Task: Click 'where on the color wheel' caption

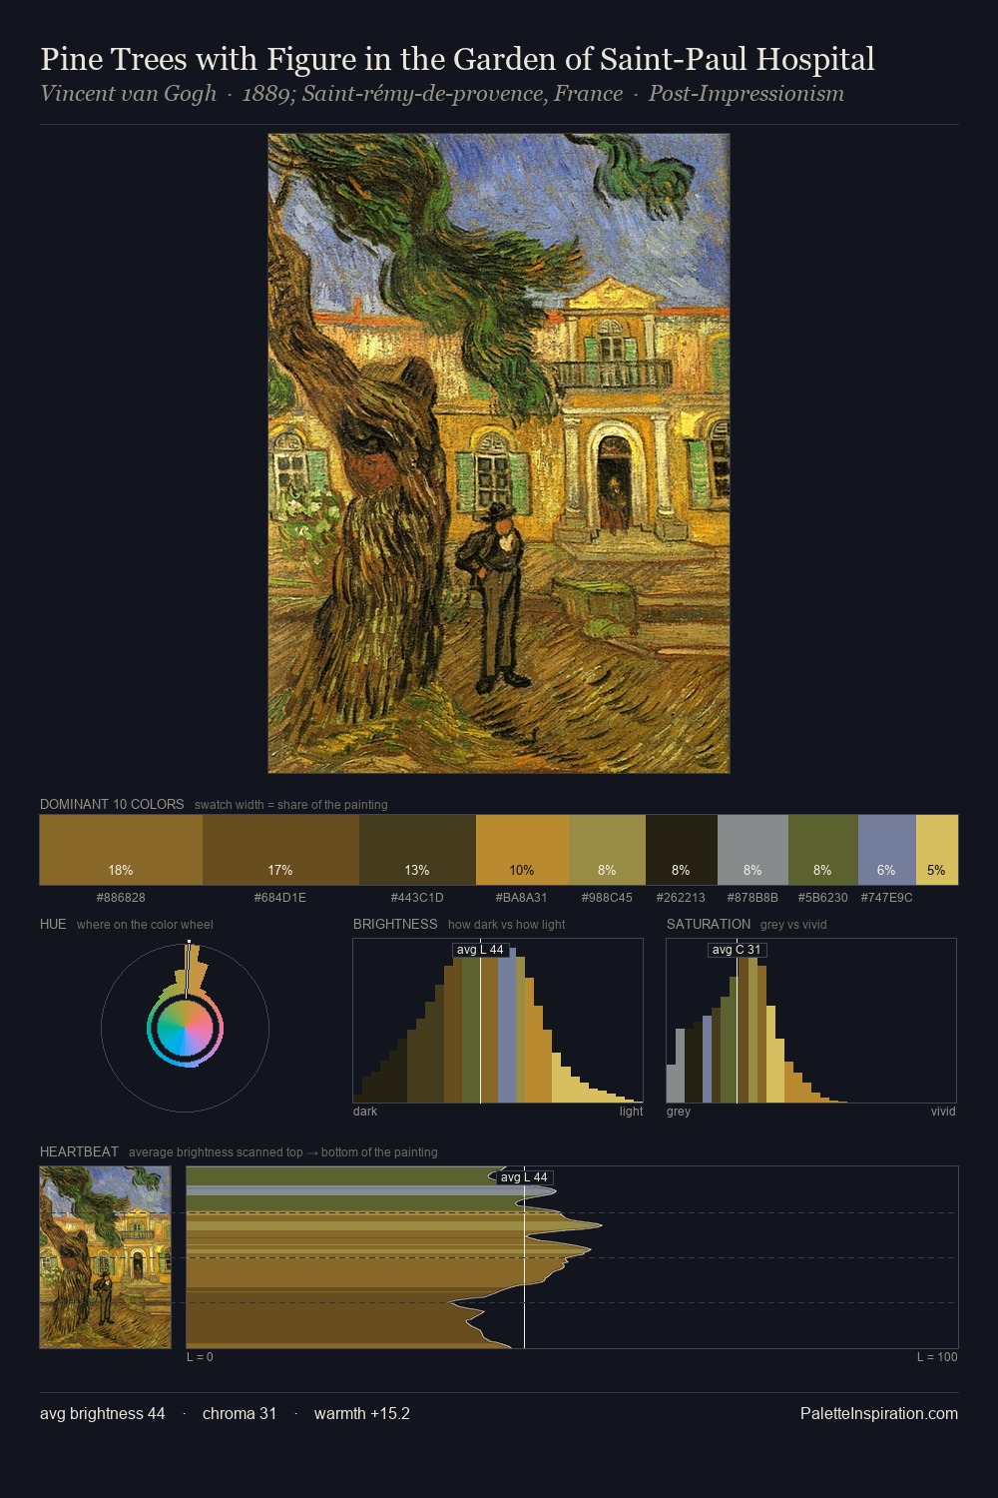Action: tap(145, 925)
